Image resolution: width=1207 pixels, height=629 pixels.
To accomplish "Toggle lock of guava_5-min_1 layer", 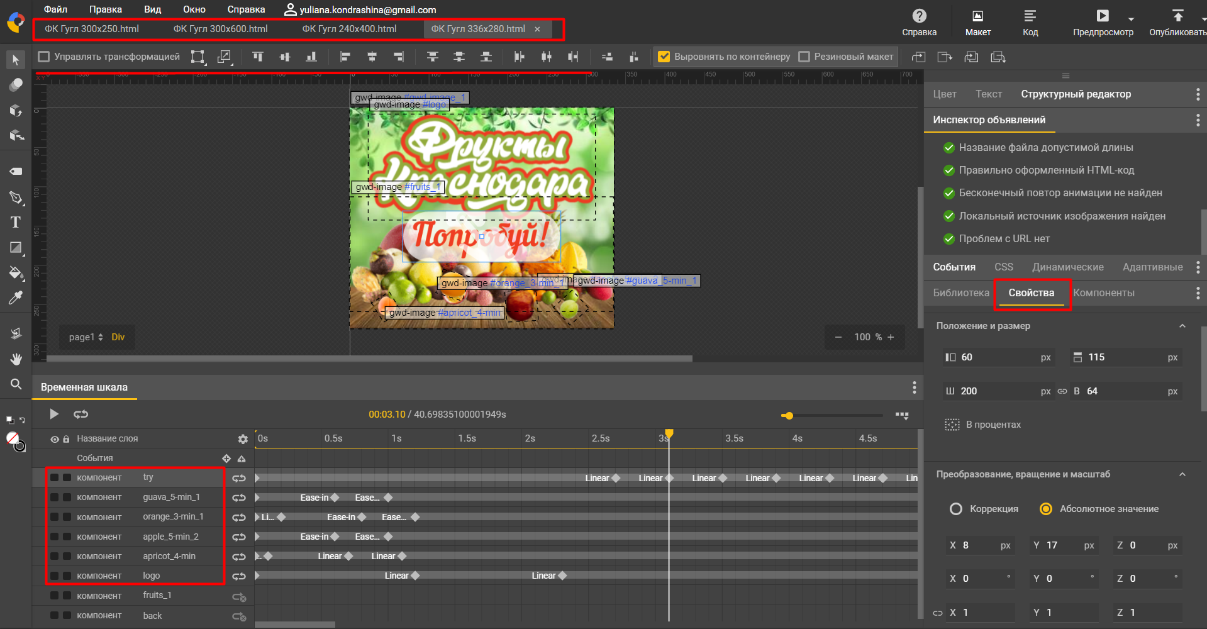I will (x=67, y=498).
